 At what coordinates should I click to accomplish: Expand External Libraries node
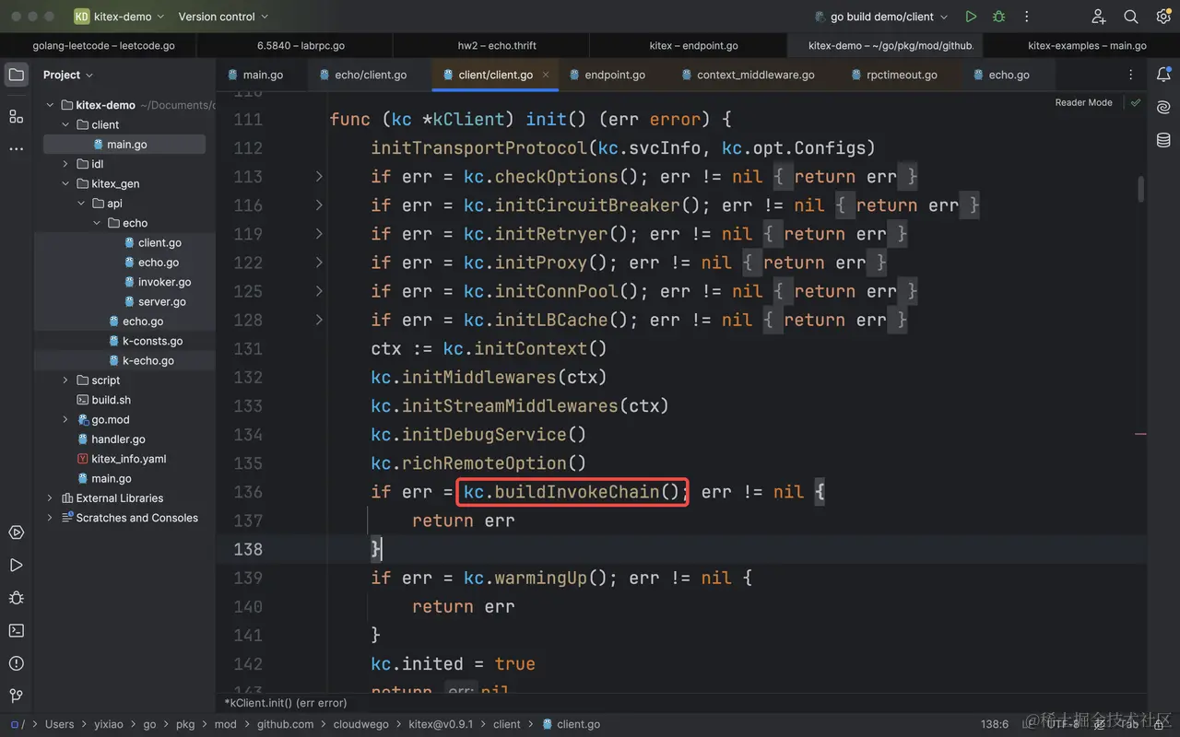50,497
